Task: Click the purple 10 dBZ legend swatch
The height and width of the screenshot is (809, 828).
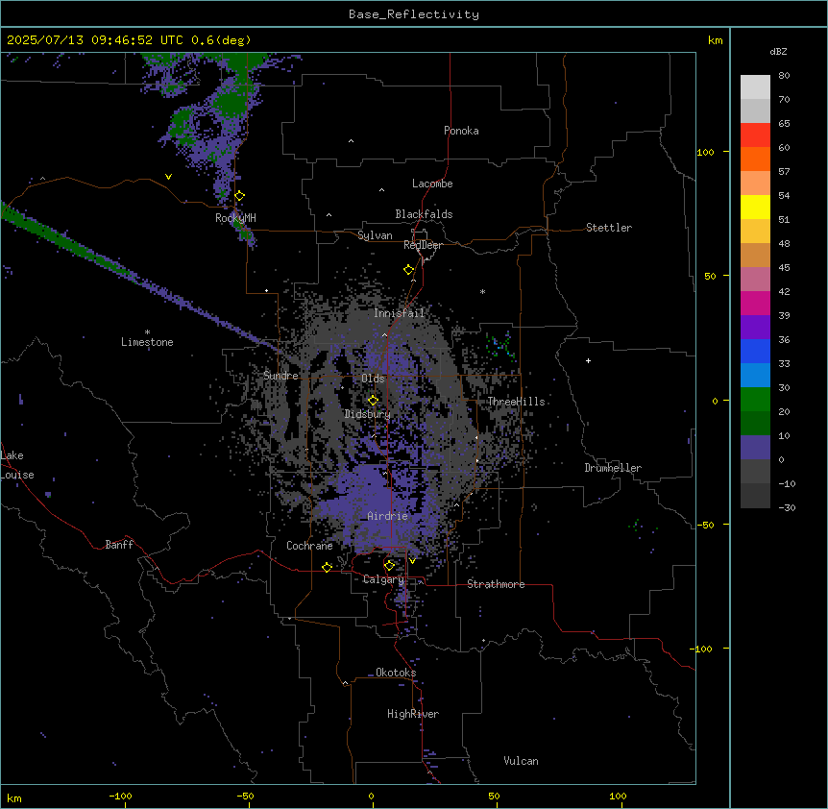Action: (755, 448)
